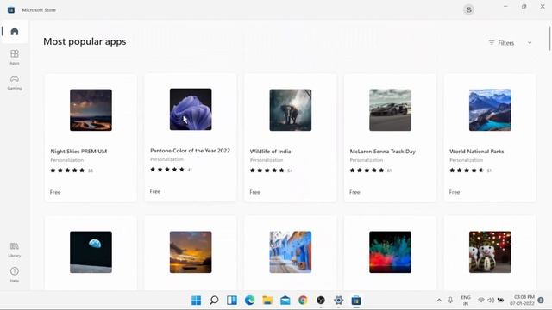Screen dimensions: 552x310
Task: Click the Filters chevron arrow
Action: click(x=530, y=43)
